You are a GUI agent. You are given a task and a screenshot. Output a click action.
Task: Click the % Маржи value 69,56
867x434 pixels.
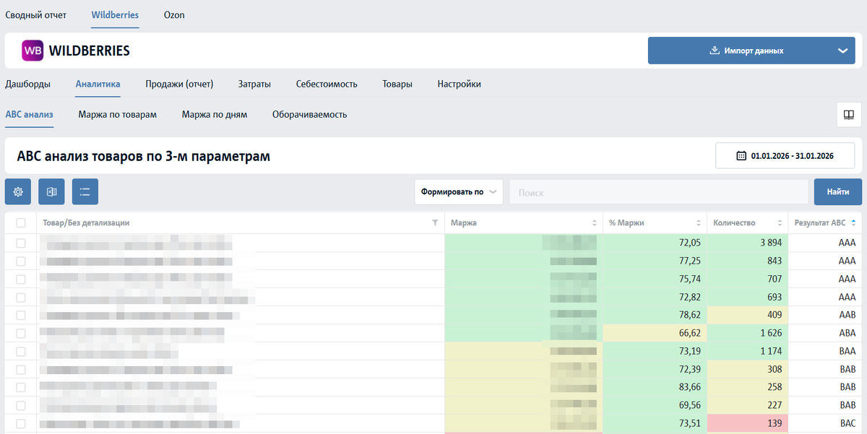689,405
